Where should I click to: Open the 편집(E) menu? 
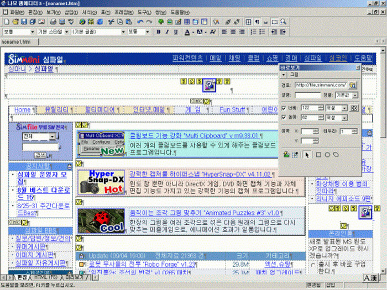(x=35, y=12)
